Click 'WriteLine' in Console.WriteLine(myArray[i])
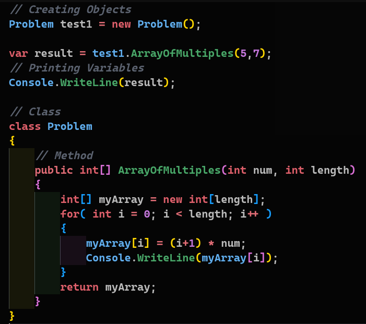 point(166,258)
